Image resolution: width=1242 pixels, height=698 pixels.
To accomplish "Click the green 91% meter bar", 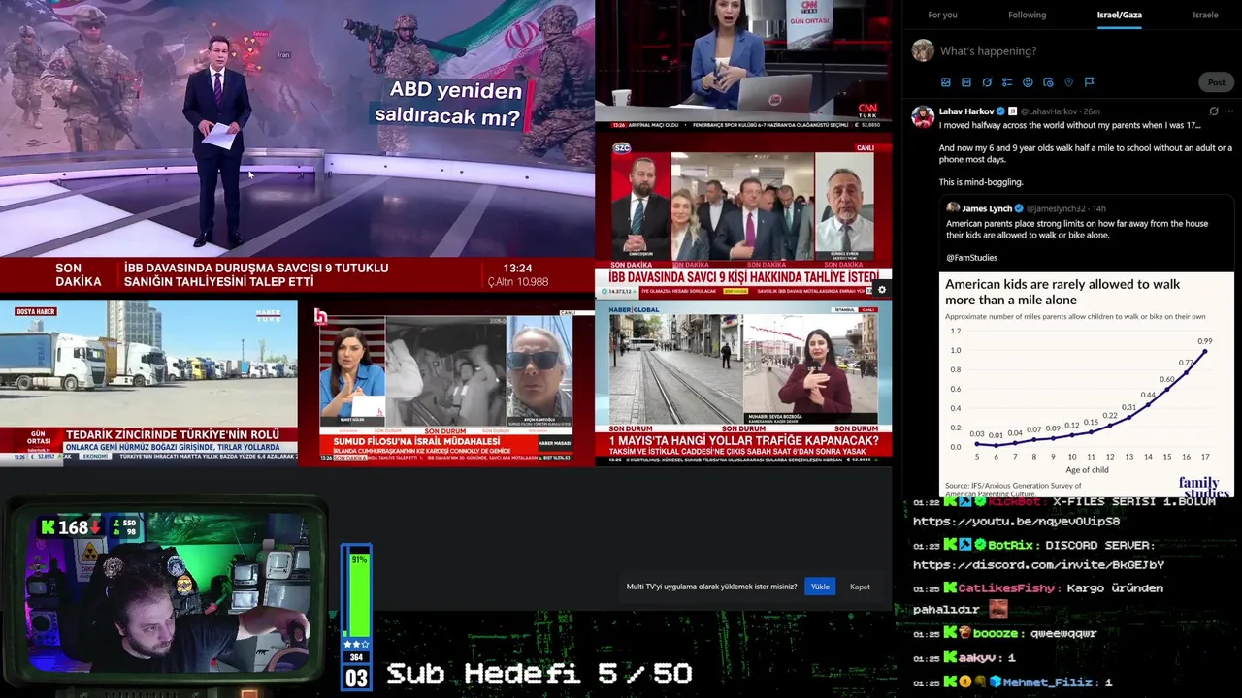I will coord(358,595).
